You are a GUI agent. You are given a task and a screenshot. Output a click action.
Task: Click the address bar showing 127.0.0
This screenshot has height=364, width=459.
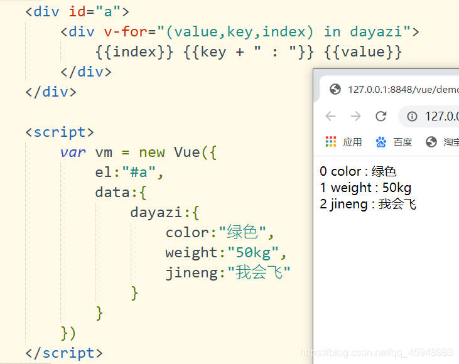pyautogui.click(x=429, y=117)
